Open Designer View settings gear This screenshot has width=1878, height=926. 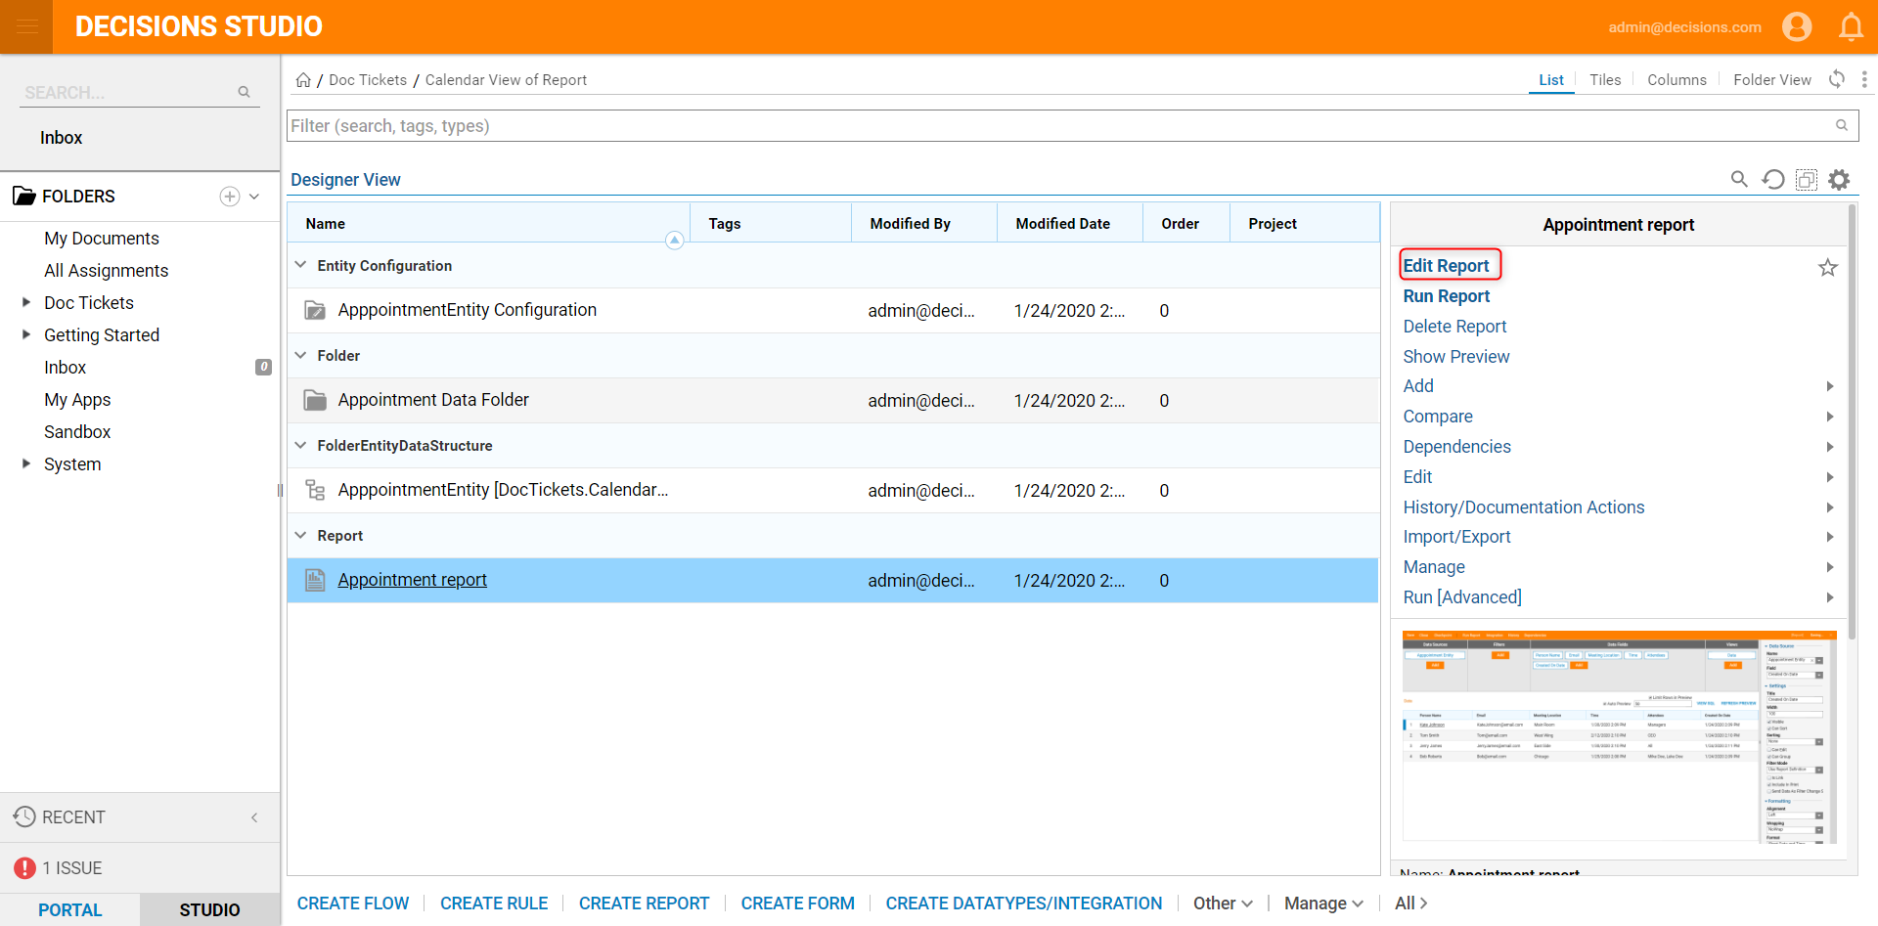[x=1839, y=179]
